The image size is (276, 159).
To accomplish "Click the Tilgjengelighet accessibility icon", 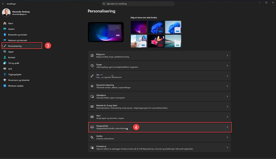I will (x=5, y=74).
